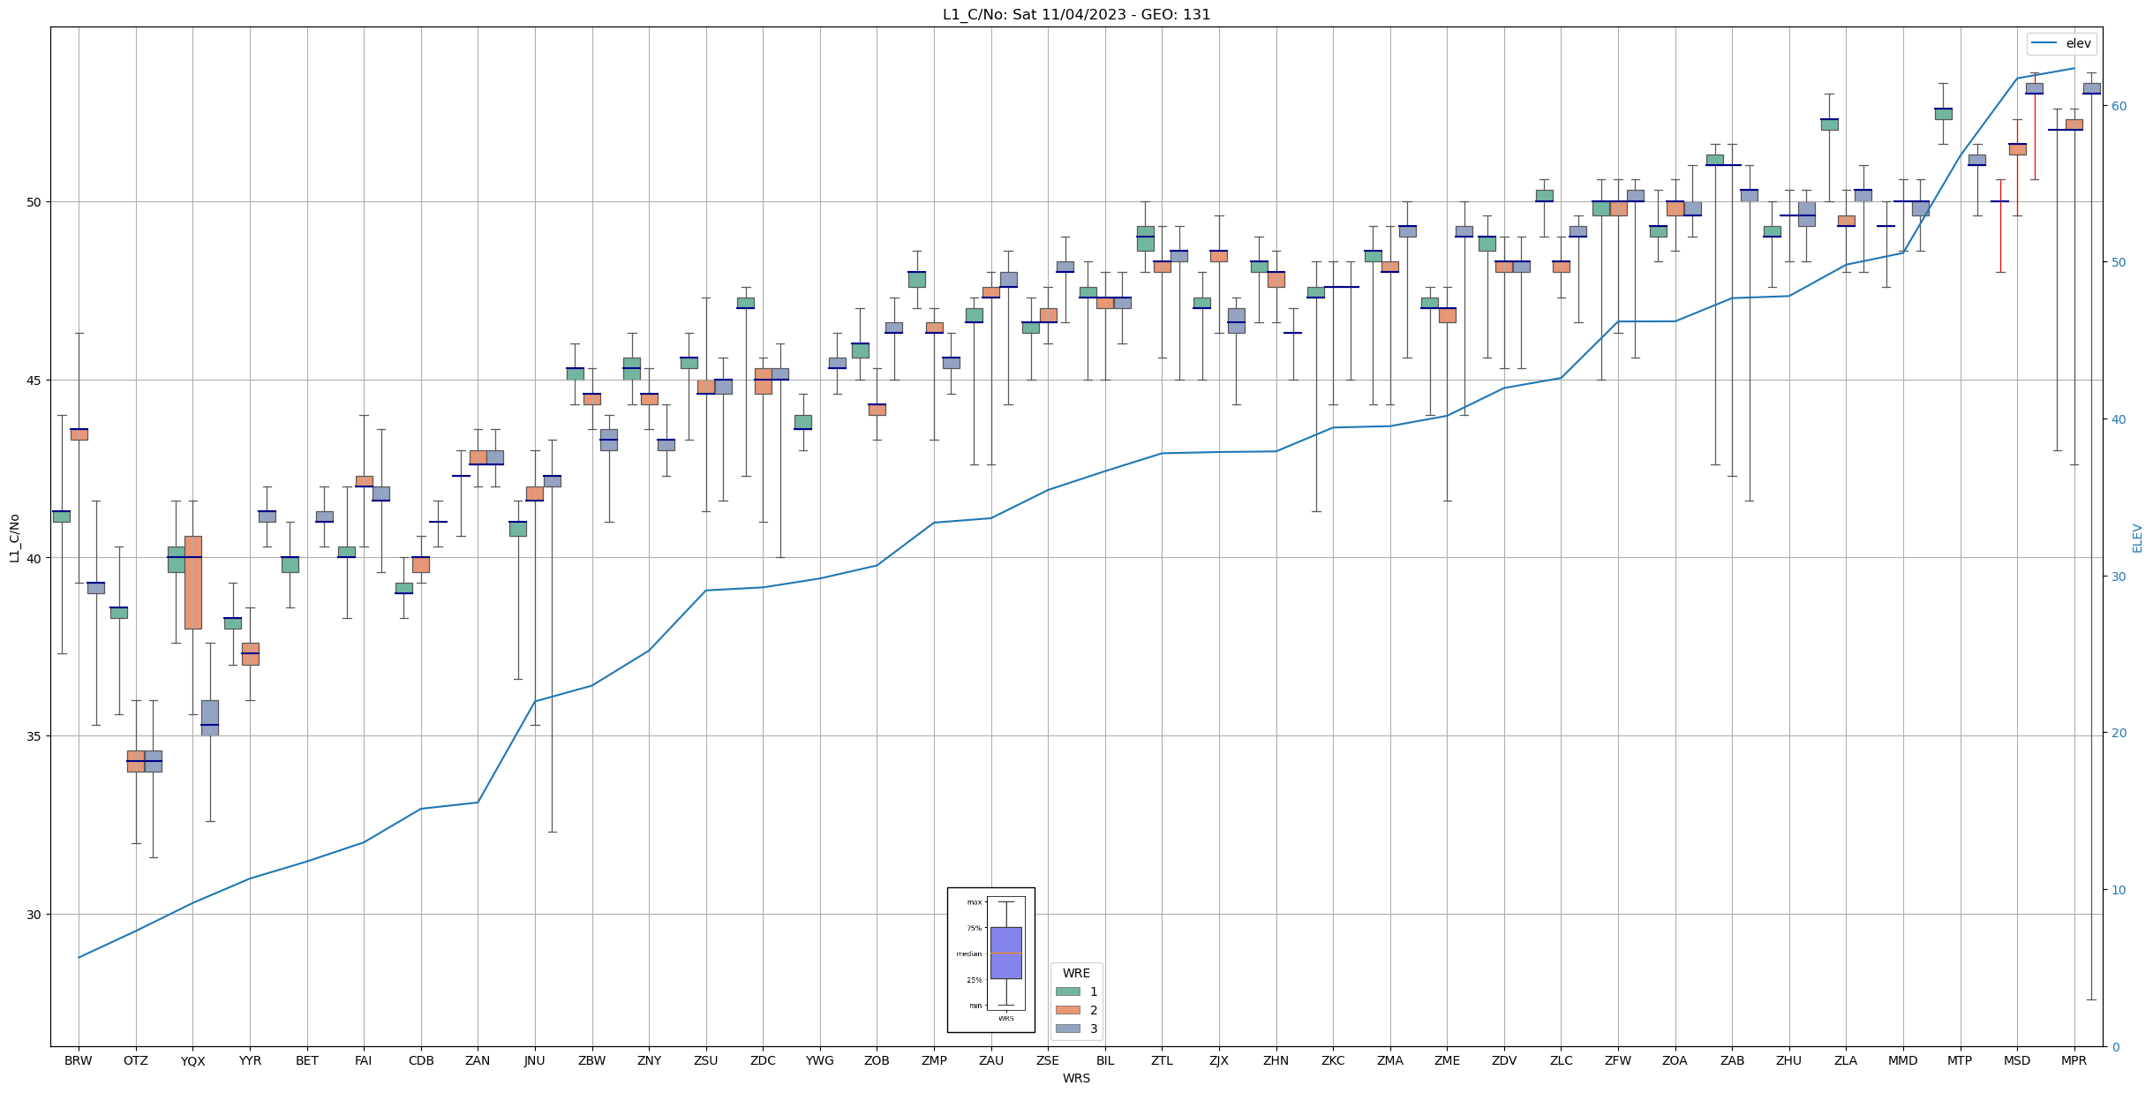Viewport: 2153px width, 1093px height.
Task: Click the 20 tick on elevation axis
Action: [x=2118, y=733]
